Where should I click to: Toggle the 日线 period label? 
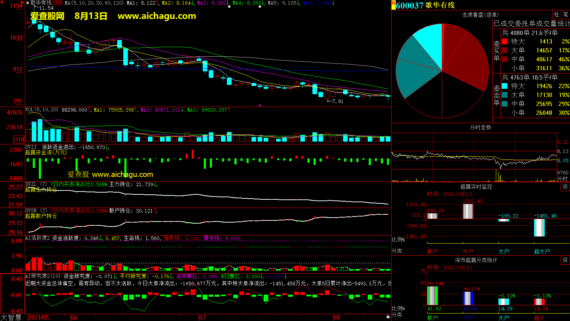[x=57, y=3]
